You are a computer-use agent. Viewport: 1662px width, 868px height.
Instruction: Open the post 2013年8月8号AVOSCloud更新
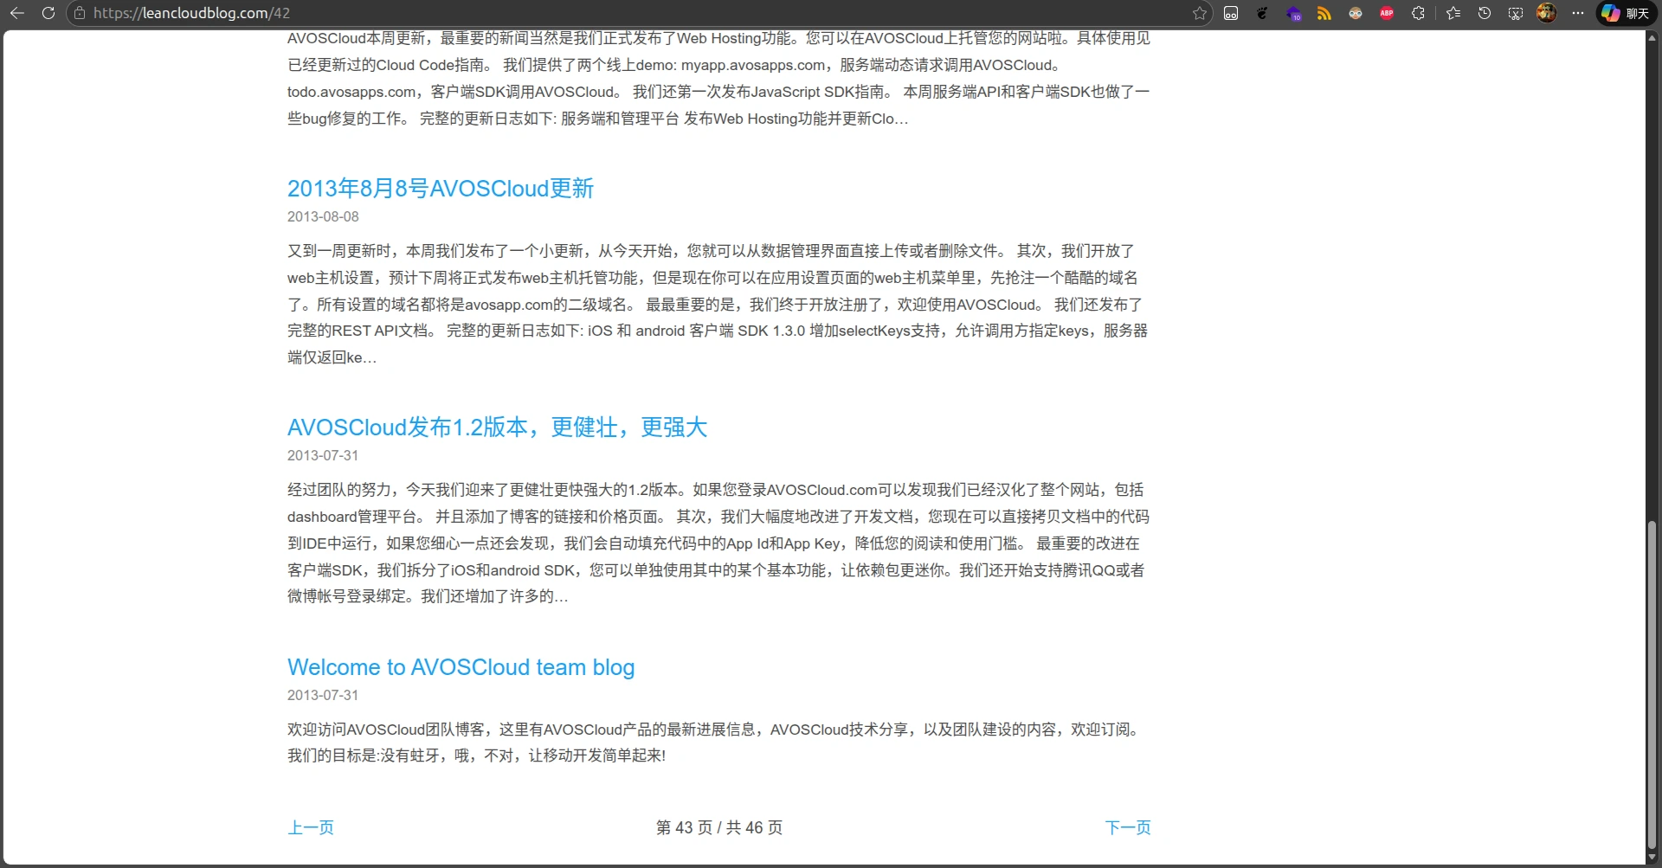click(439, 188)
